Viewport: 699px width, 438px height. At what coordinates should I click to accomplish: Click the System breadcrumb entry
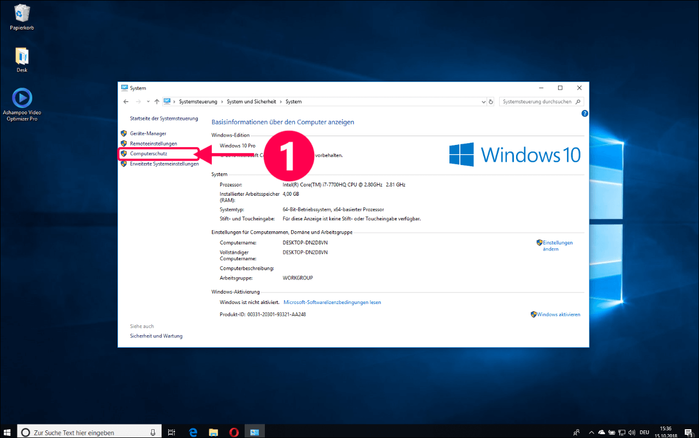pos(293,102)
